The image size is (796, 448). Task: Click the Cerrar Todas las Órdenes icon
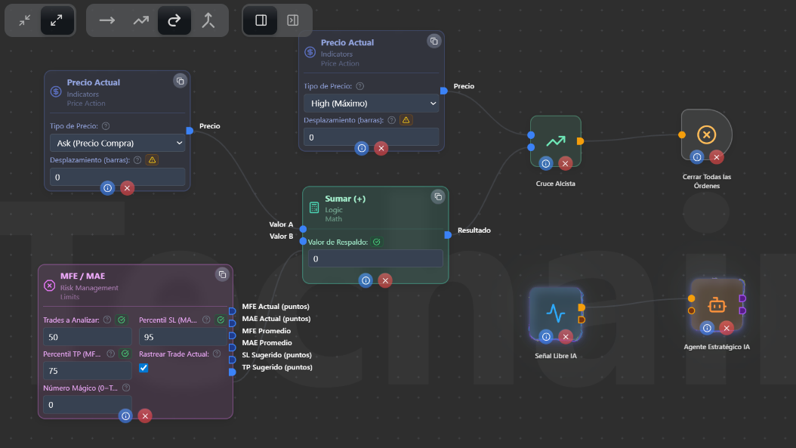click(x=706, y=134)
